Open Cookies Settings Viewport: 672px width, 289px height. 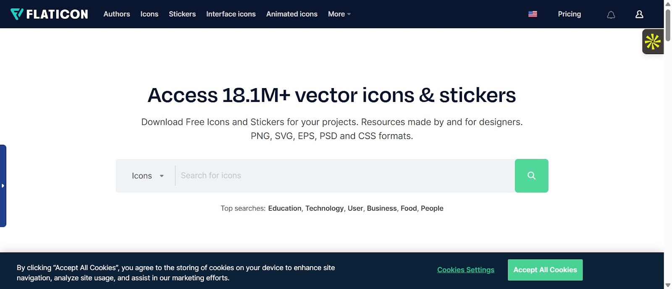(466, 270)
